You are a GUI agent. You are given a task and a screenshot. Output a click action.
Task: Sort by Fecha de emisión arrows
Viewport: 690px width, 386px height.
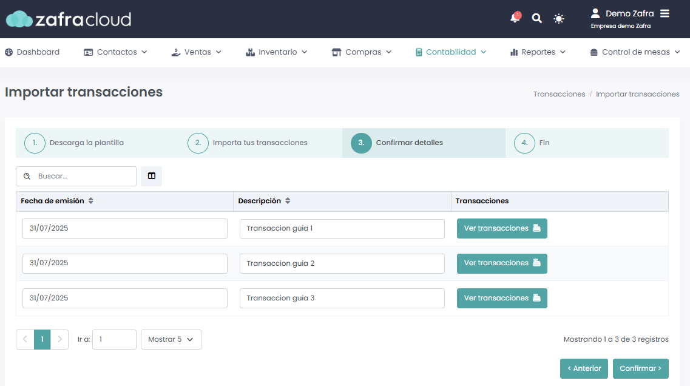(x=90, y=201)
